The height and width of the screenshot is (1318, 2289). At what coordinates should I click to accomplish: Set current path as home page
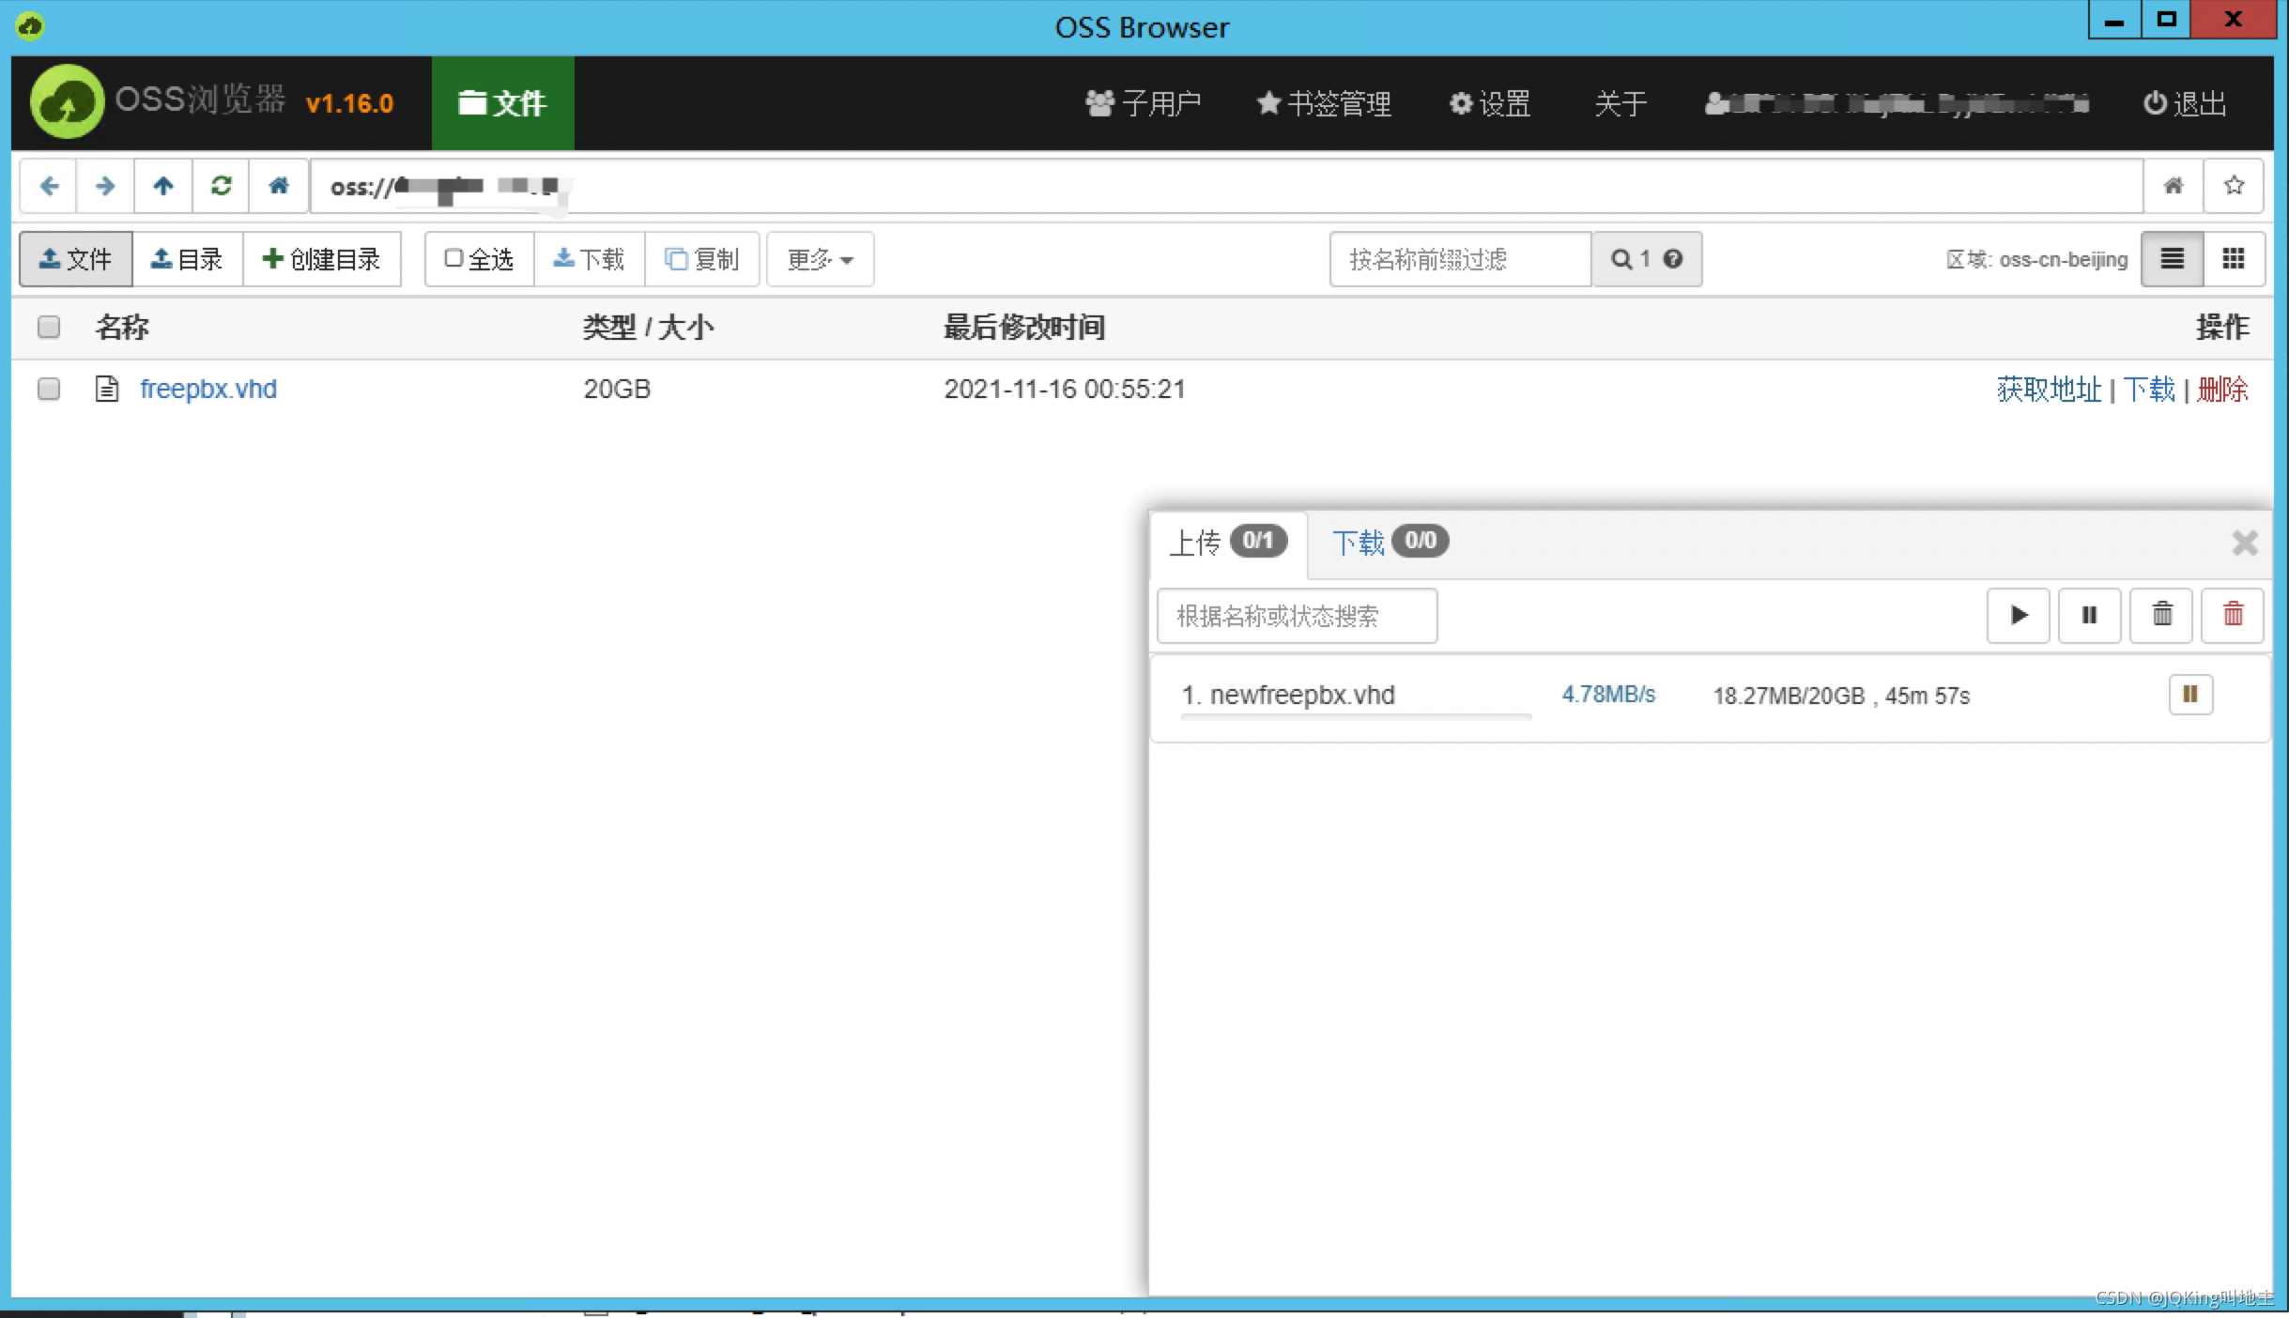pos(2174,186)
